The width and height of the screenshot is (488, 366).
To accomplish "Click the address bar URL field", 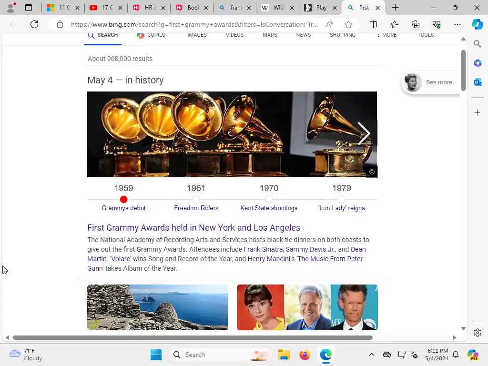I will click(x=194, y=24).
